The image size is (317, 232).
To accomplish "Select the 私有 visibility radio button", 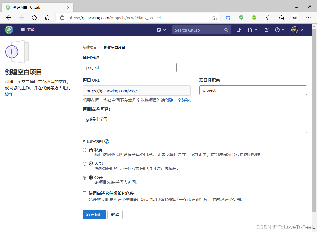I will point(84,150).
